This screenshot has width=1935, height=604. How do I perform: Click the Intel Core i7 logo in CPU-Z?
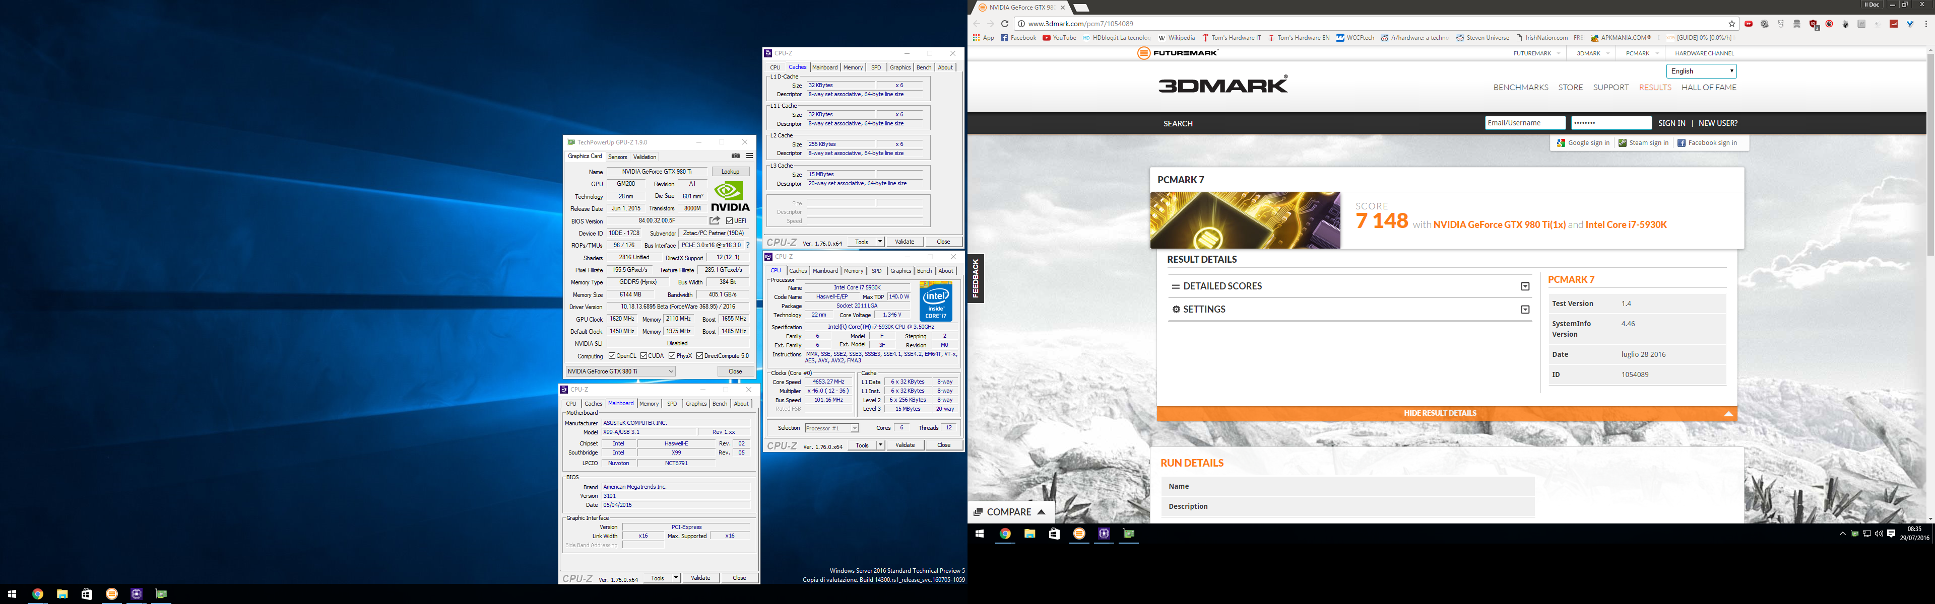tap(935, 301)
